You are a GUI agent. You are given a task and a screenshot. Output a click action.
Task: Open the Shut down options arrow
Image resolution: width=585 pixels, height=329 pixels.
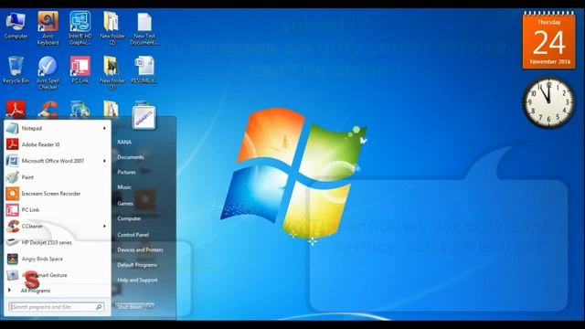click(x=150, y=307)
